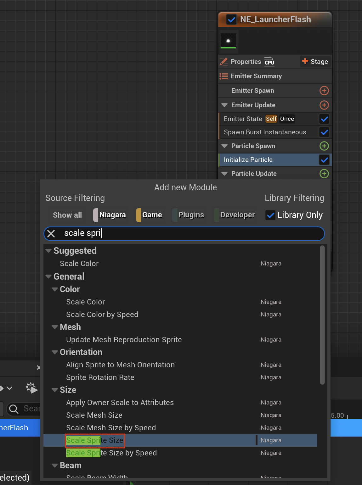The image size is (362, 485).
Task: Collapse the Size subcategory
Action: coord(55,390)
